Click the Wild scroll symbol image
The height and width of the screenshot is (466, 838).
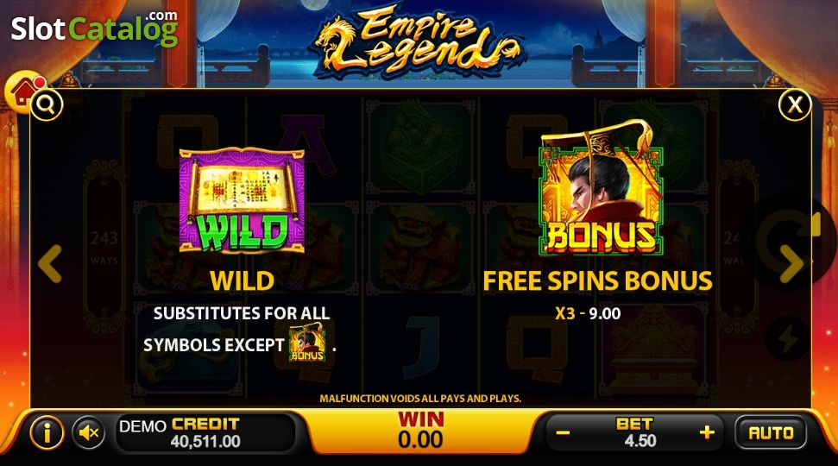(242, 199)
